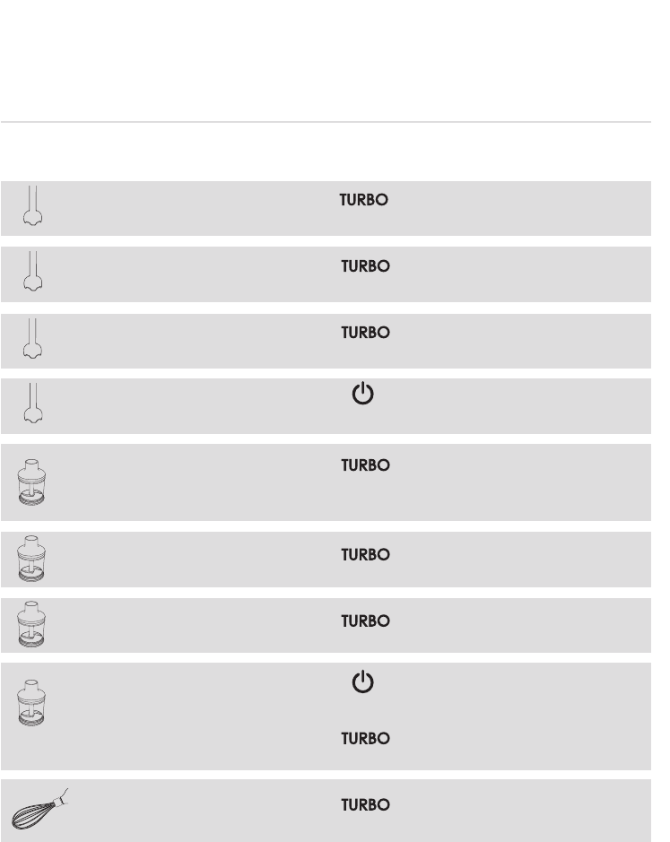Select TURBO in the third chopper row
Screen dimensions: 670x842
pyautogui.click(x=365, y=621)
